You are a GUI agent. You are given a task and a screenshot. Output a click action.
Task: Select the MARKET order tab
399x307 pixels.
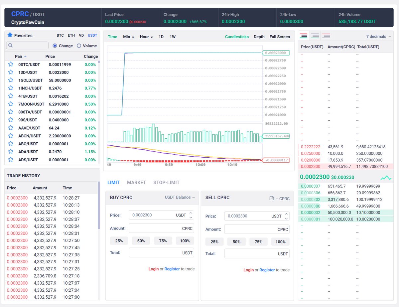tap(136, 183)
